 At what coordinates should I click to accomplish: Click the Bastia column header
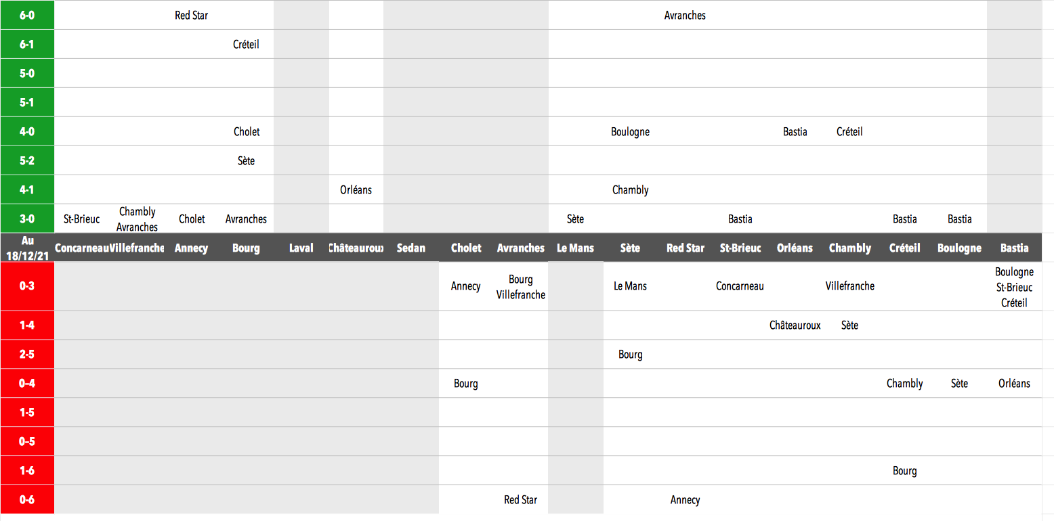tap(1014, 248)
